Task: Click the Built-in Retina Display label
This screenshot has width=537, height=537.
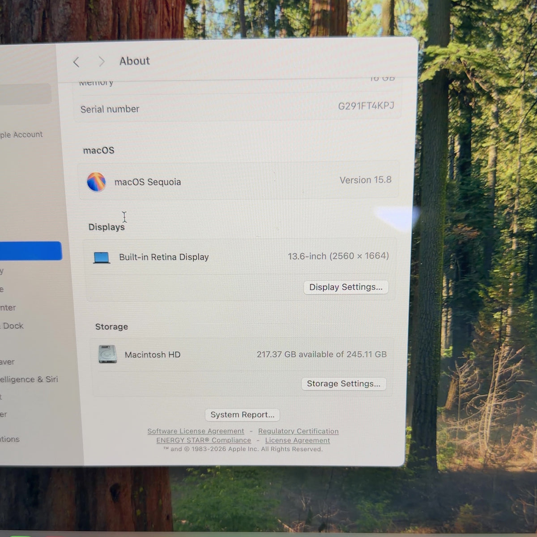Action: coord(164,257)
